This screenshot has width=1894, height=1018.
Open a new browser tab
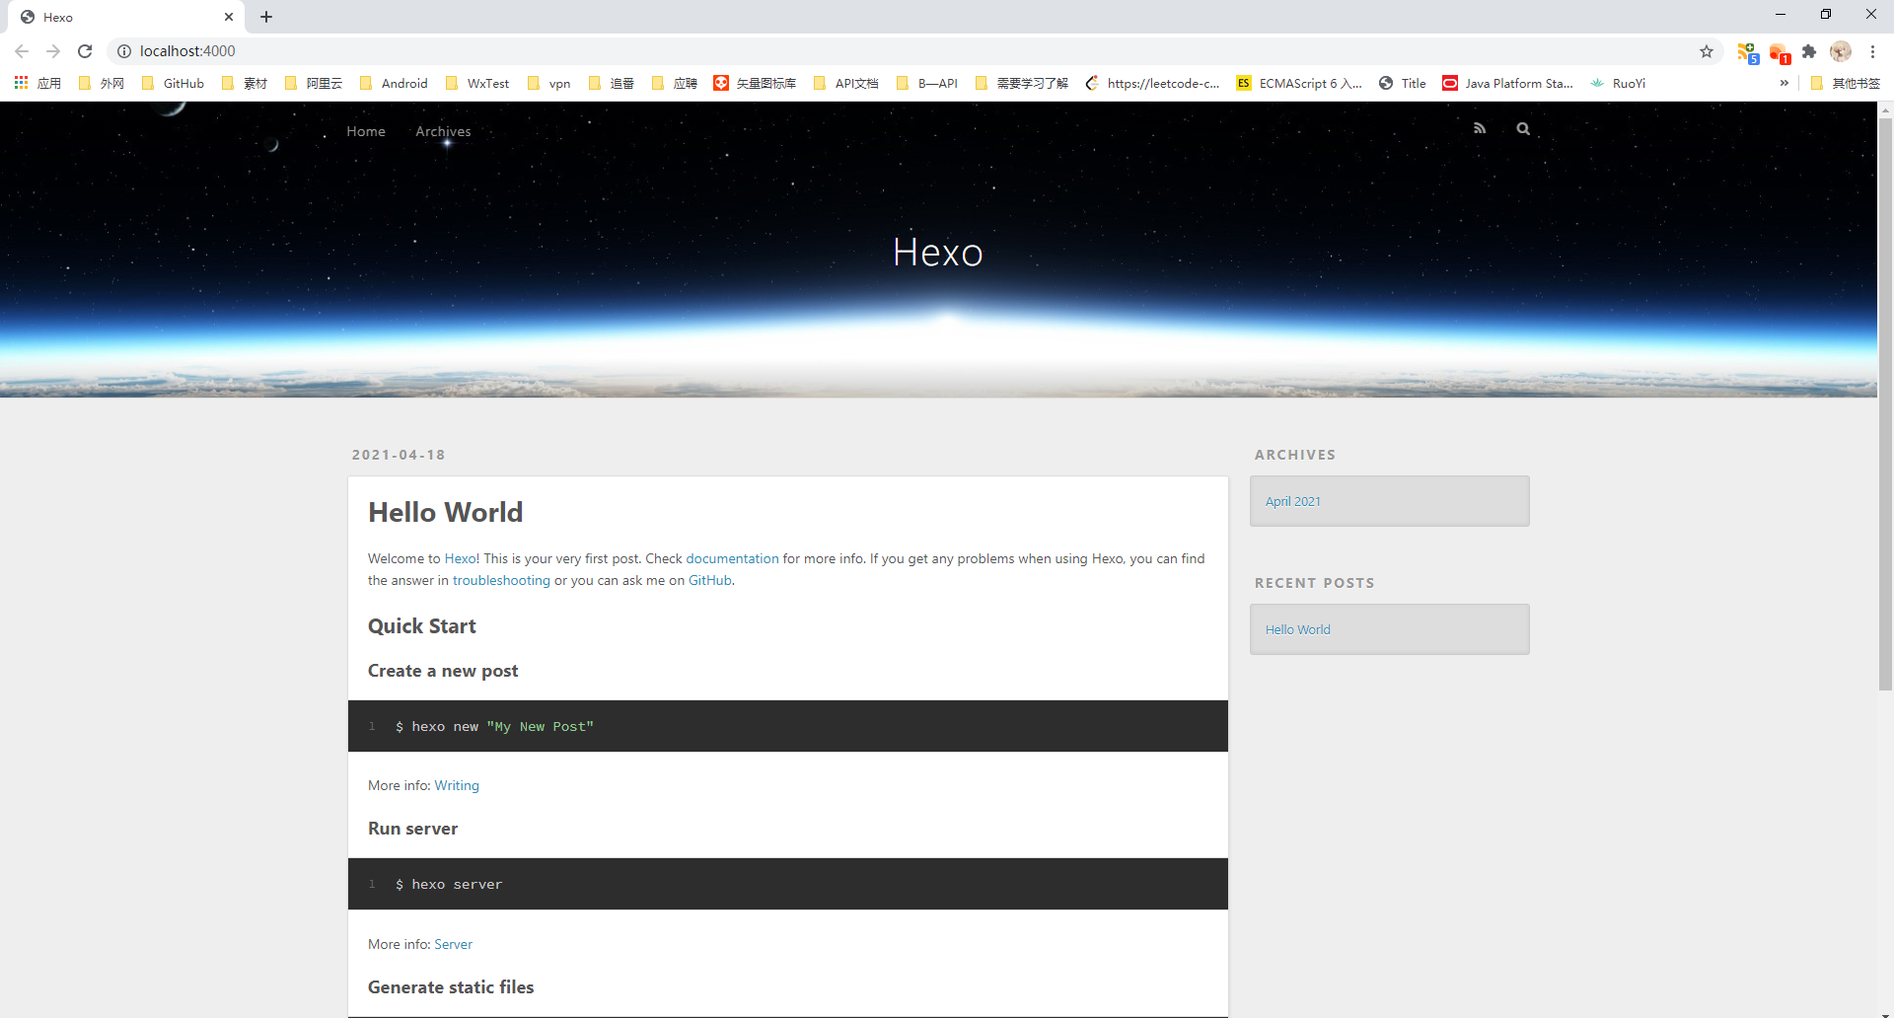point(266,17)
